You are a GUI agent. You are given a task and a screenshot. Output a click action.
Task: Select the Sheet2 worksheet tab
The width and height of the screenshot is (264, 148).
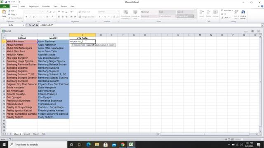[26, 134]
